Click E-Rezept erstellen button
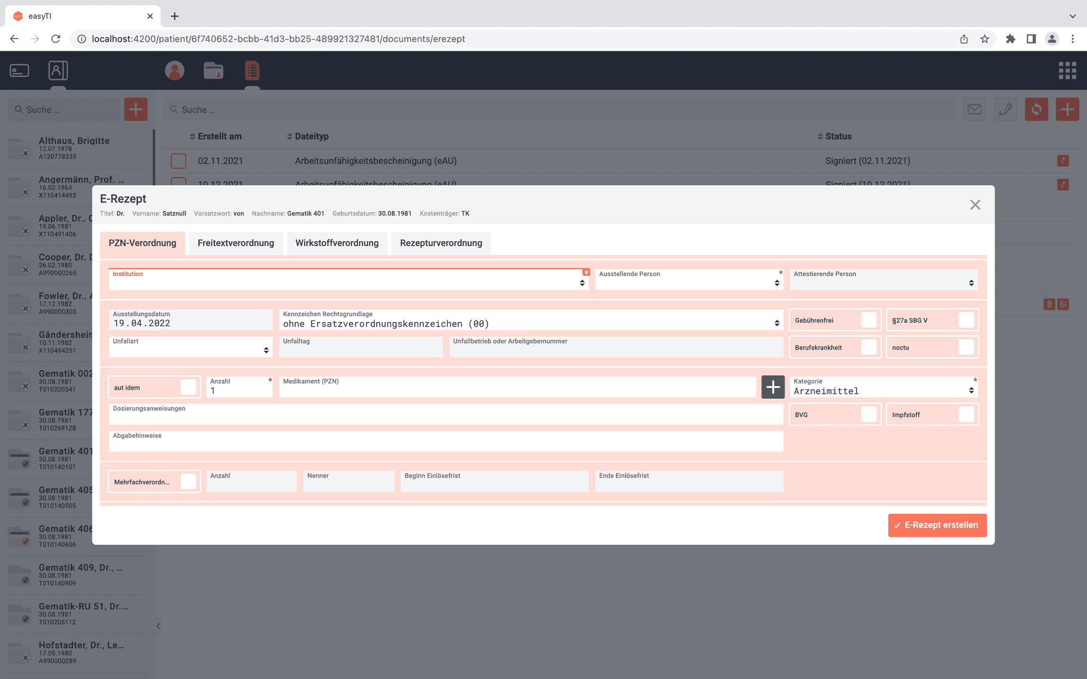This screenshot has width=1087, height=679. [936, 525]
